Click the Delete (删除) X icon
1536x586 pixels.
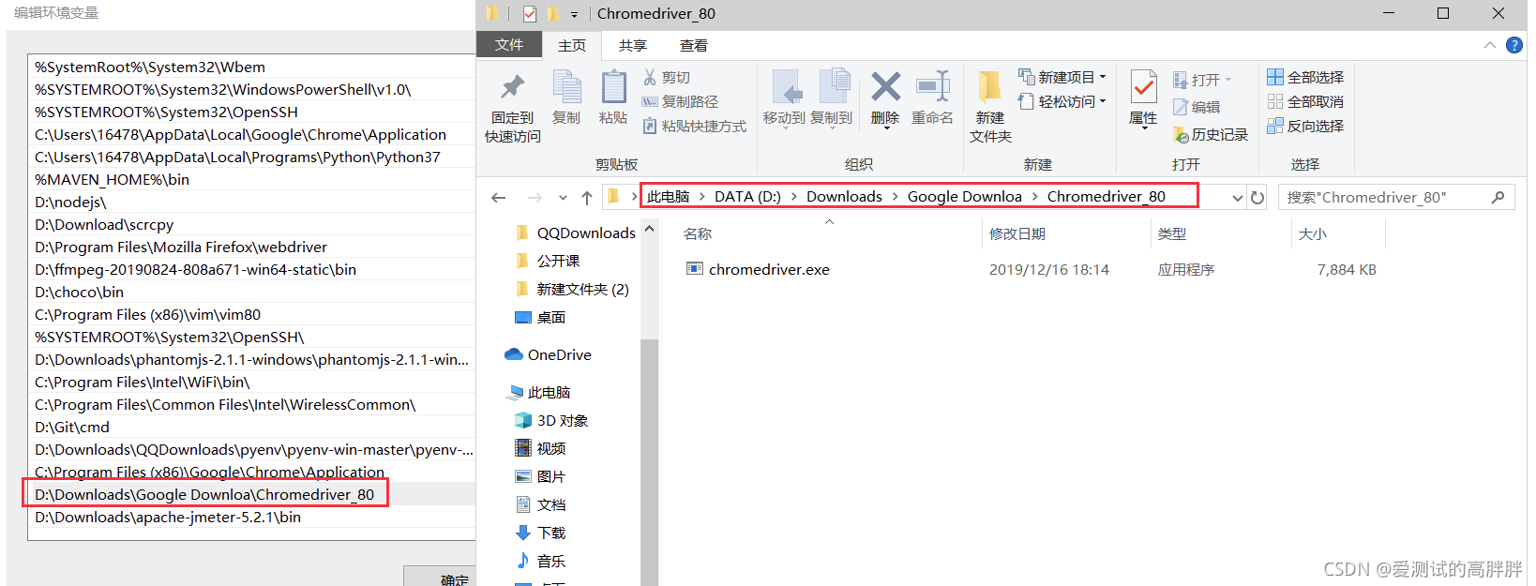pyautogui.click(x=885, y=87)
